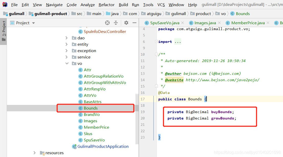
Task: Close the MemberPrice.java tab
Action: coord(268,23)
